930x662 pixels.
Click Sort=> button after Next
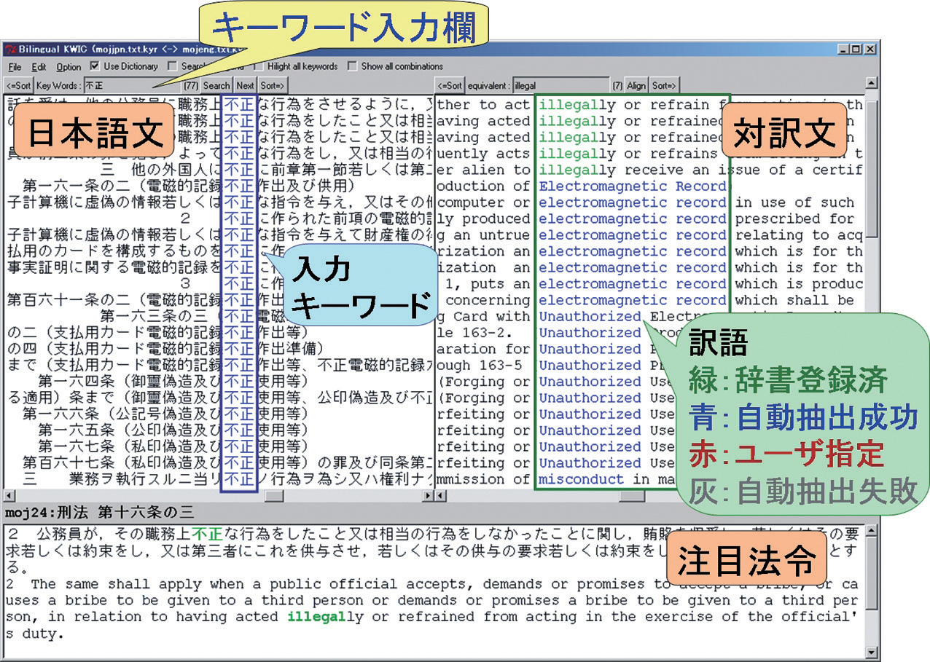273,85
